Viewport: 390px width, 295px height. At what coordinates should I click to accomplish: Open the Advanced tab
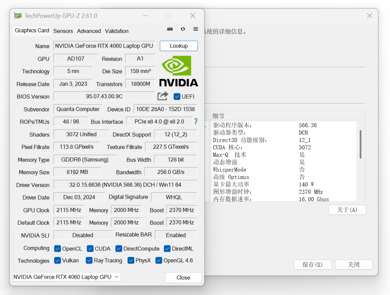pyautogui.click(x=89, y=31)
